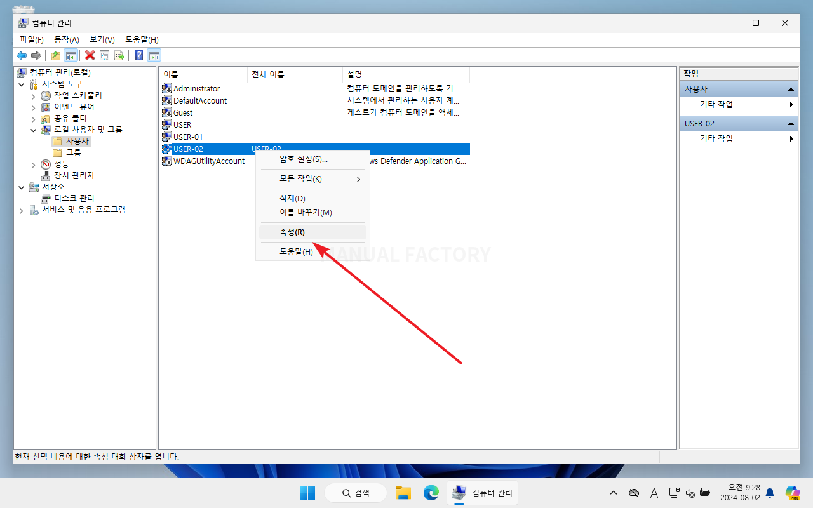Collapse the 사용자 section in 작업 pane
Screen dimensions: 813x508
pyautogui.click(x=791, y=90)
